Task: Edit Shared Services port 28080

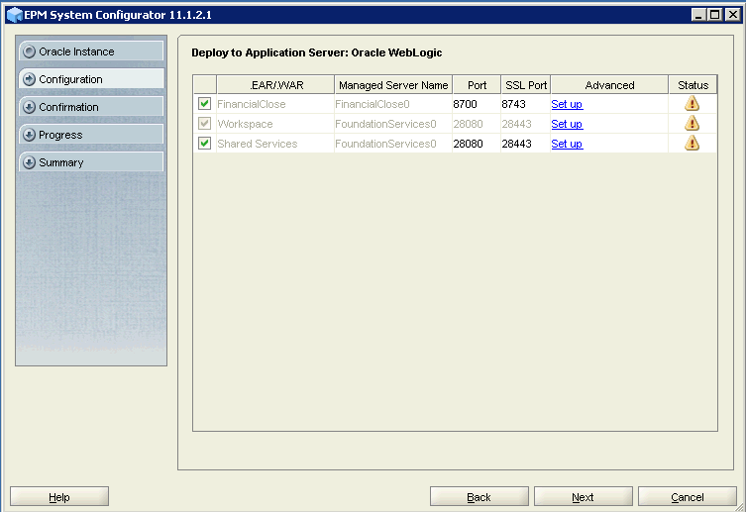Action: [x=477, y=144]
